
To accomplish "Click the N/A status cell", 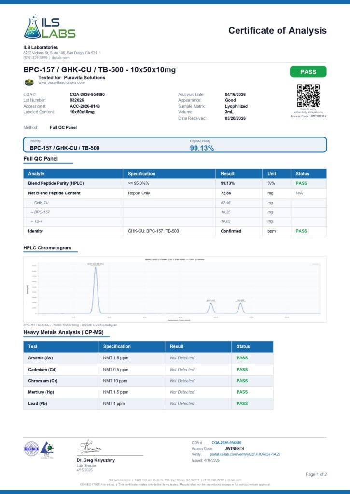I will [299, 193].
